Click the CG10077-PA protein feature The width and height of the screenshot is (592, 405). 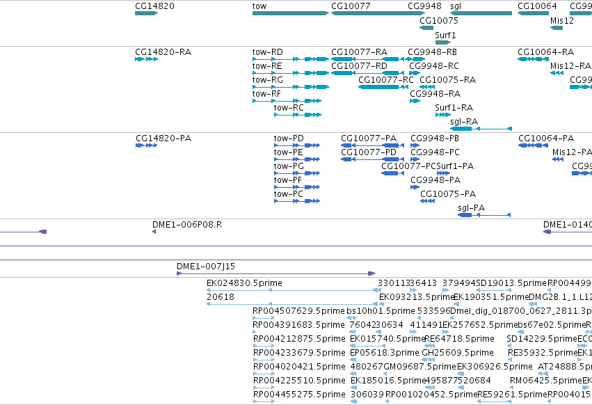tap(372, 145)
